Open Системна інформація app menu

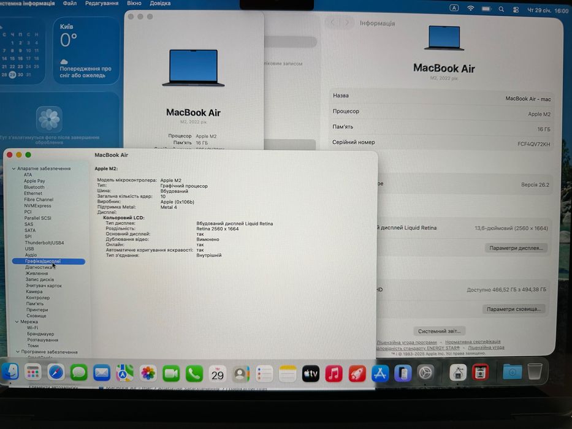(x=28, y=3)
